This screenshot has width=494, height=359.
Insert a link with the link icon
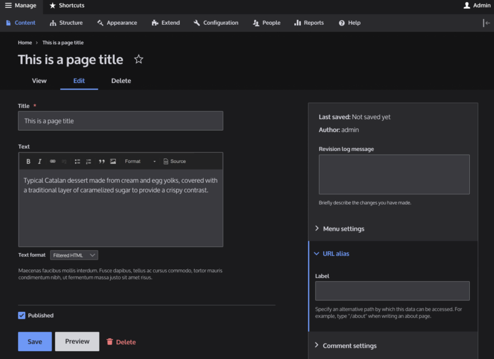point(53,161)
